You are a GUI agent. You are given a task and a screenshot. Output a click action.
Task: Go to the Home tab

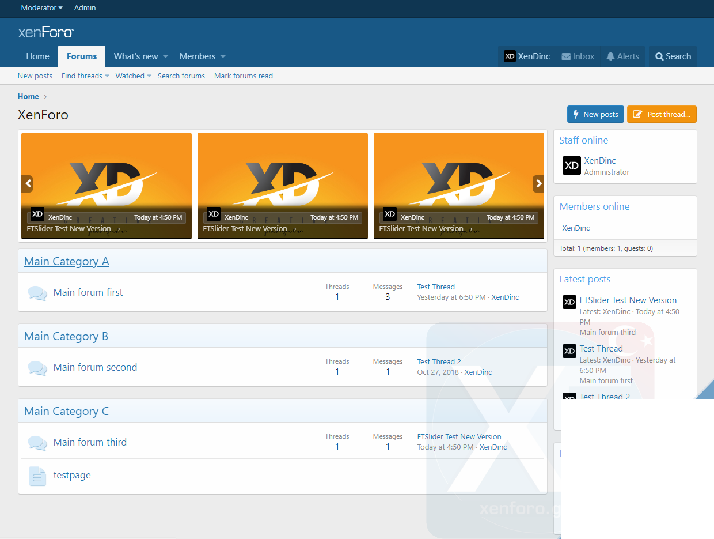(38, 56)
